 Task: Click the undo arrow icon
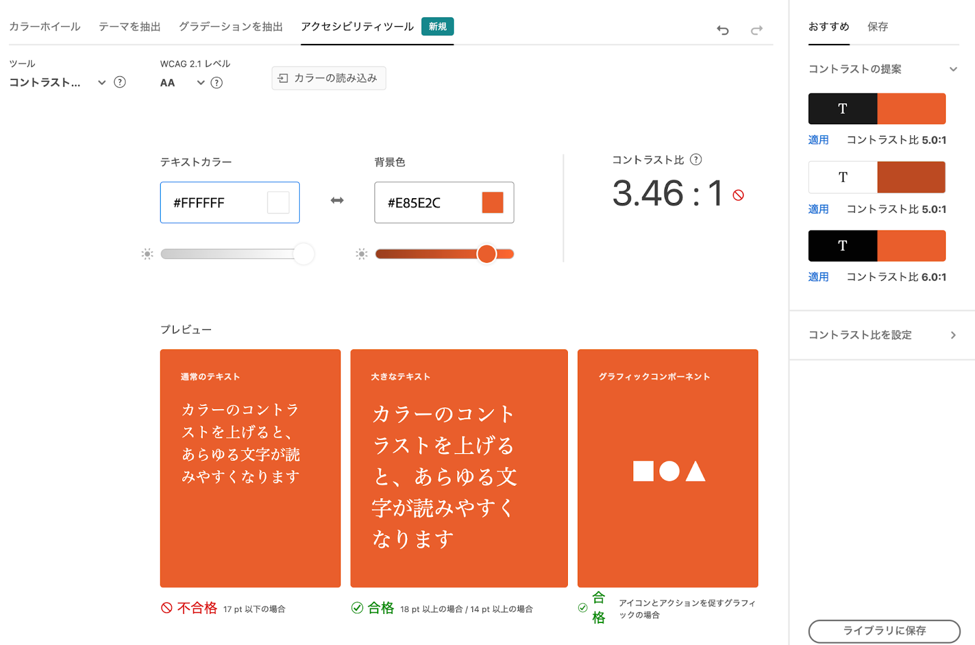tap(723, 30)
